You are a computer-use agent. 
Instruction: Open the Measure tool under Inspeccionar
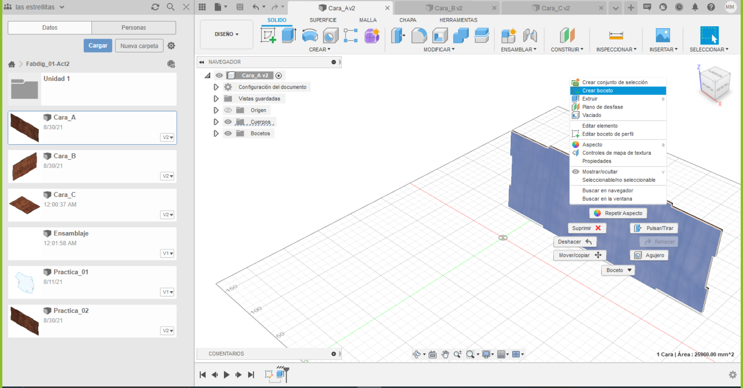click(616, 36)
